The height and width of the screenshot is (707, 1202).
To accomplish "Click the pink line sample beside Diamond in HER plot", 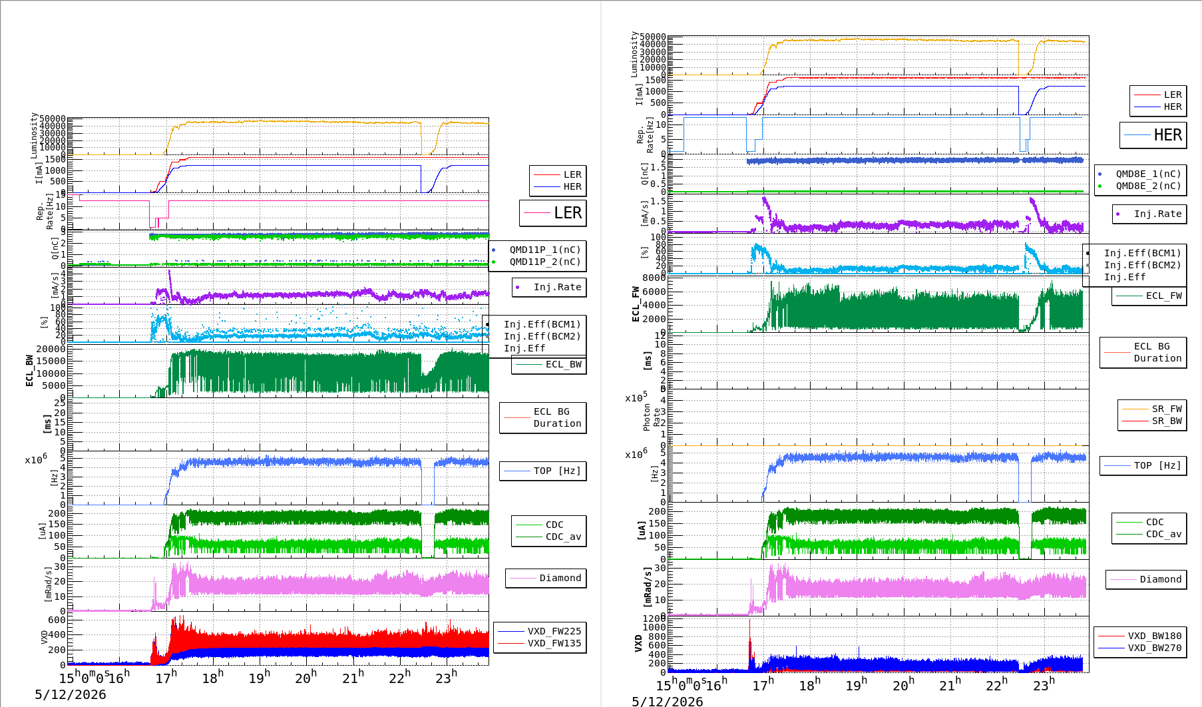I will (1123, 579).
